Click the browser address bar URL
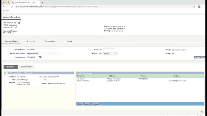 (x=58, y=7)
